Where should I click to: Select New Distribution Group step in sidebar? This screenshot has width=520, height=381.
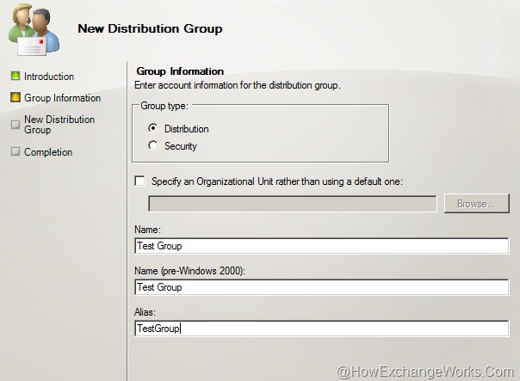coord(59,125)
